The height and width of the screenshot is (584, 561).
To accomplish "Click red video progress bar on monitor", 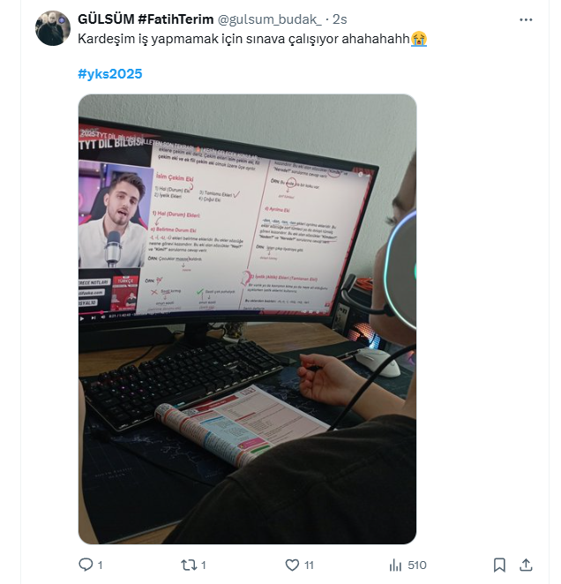I will [91, 312].
